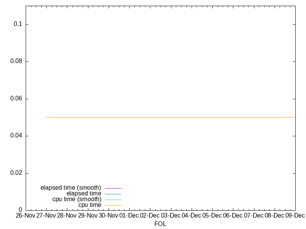Click the 0.1 y-axis tick label
This screenshot has height=229, width=306.
pyautogui.click(x=18, y=24)
